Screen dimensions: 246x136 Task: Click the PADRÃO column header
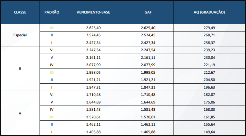(52, 12)
